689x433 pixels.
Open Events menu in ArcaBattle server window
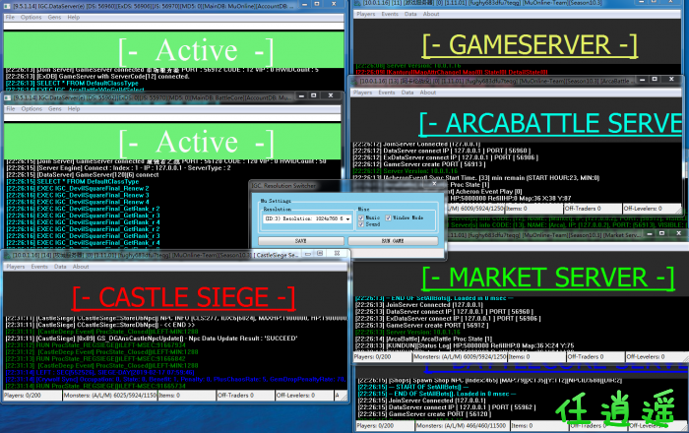[387, 93]
